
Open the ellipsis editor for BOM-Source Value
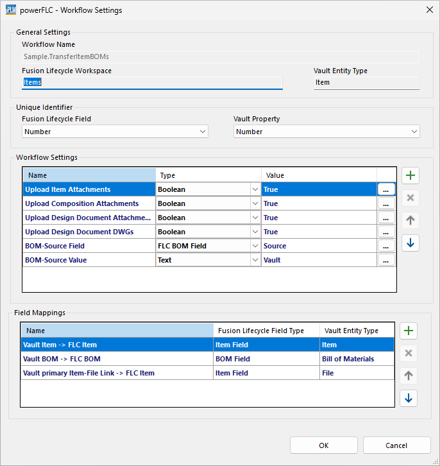coord(386,260)
